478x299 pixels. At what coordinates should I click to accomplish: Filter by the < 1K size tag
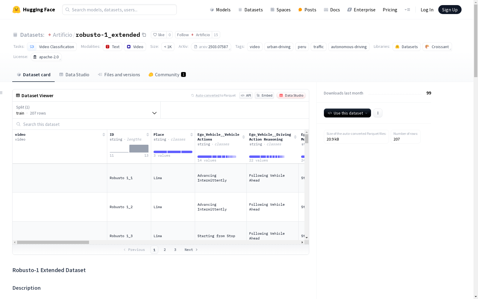(168, 47)
